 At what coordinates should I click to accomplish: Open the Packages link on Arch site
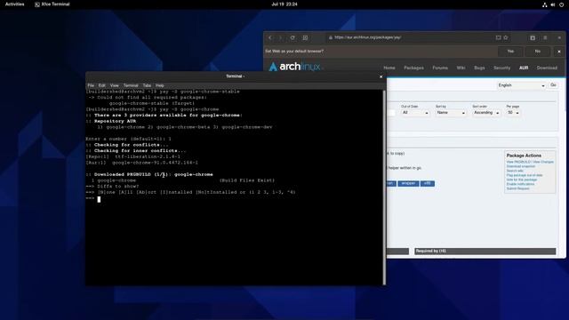[413, 68]
